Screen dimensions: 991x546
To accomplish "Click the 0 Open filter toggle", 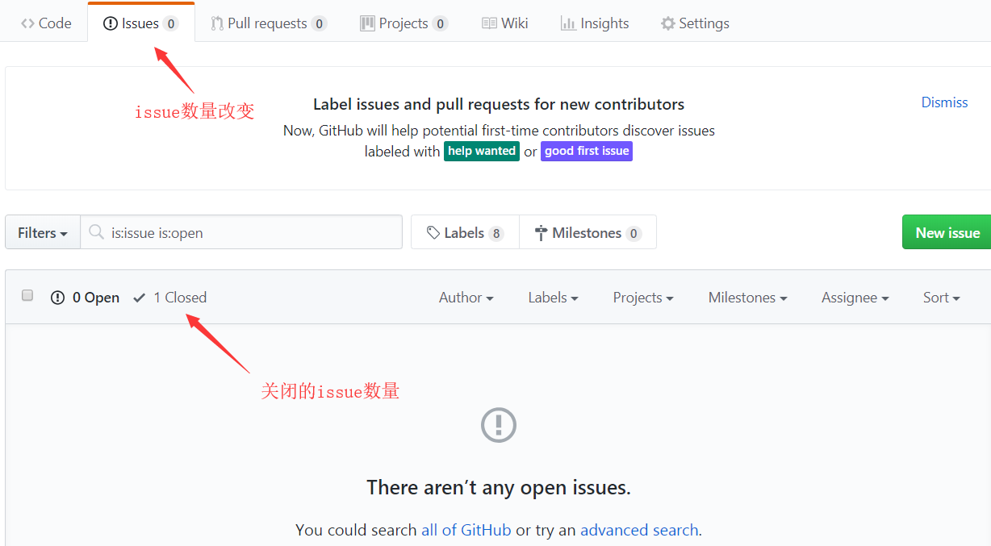I will tap(85, 297).
